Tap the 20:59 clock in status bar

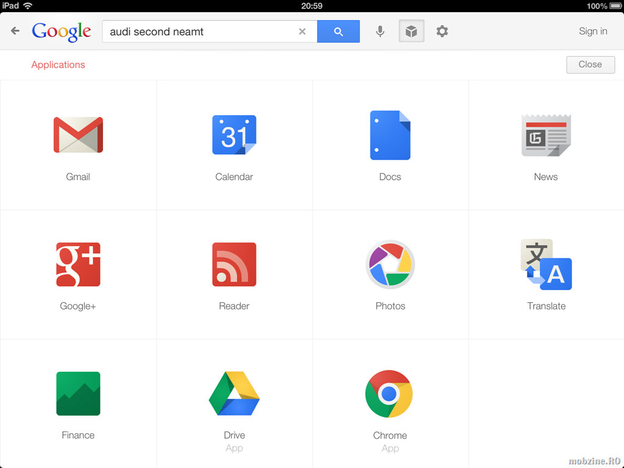coord(312,6)
